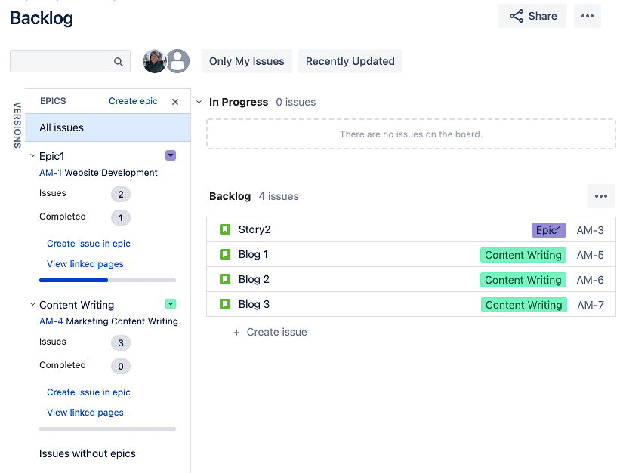Open the more options menu beside Share
Screen dimensions: 623x473
pos(588,16)
